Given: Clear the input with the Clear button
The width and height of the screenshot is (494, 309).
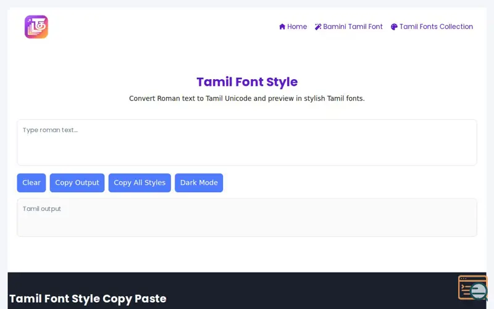Looking at the screenshot, I should tap(31, 182).
